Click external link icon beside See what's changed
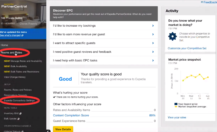This screenshot has height=132, width=217. point(22,36)
